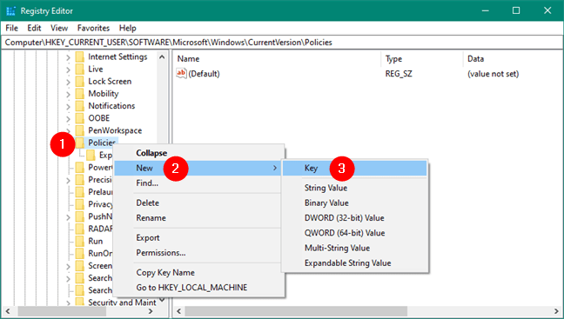
Task: Click the Data column header
Action: click(x=513, y=59)
